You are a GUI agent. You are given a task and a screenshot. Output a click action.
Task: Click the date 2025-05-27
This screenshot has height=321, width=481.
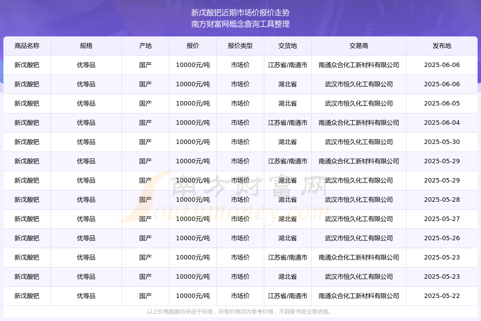point(442,219)
